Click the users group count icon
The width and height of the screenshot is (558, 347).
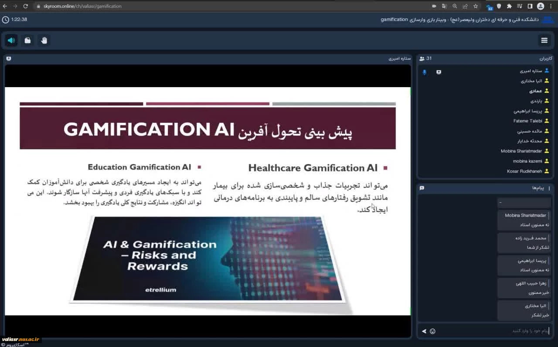[x=422, y=58]
